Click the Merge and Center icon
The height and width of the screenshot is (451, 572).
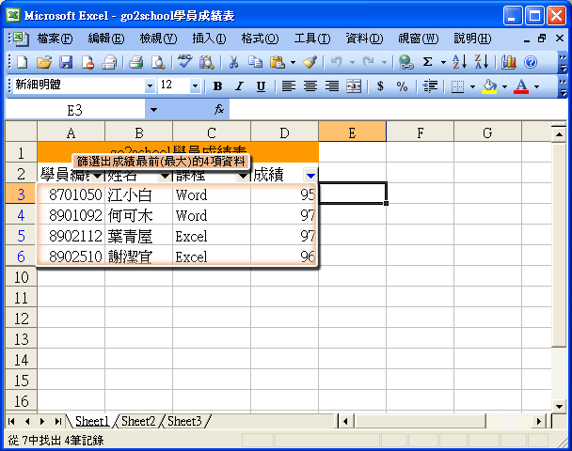pyautogui.click(x=354, y=86)
